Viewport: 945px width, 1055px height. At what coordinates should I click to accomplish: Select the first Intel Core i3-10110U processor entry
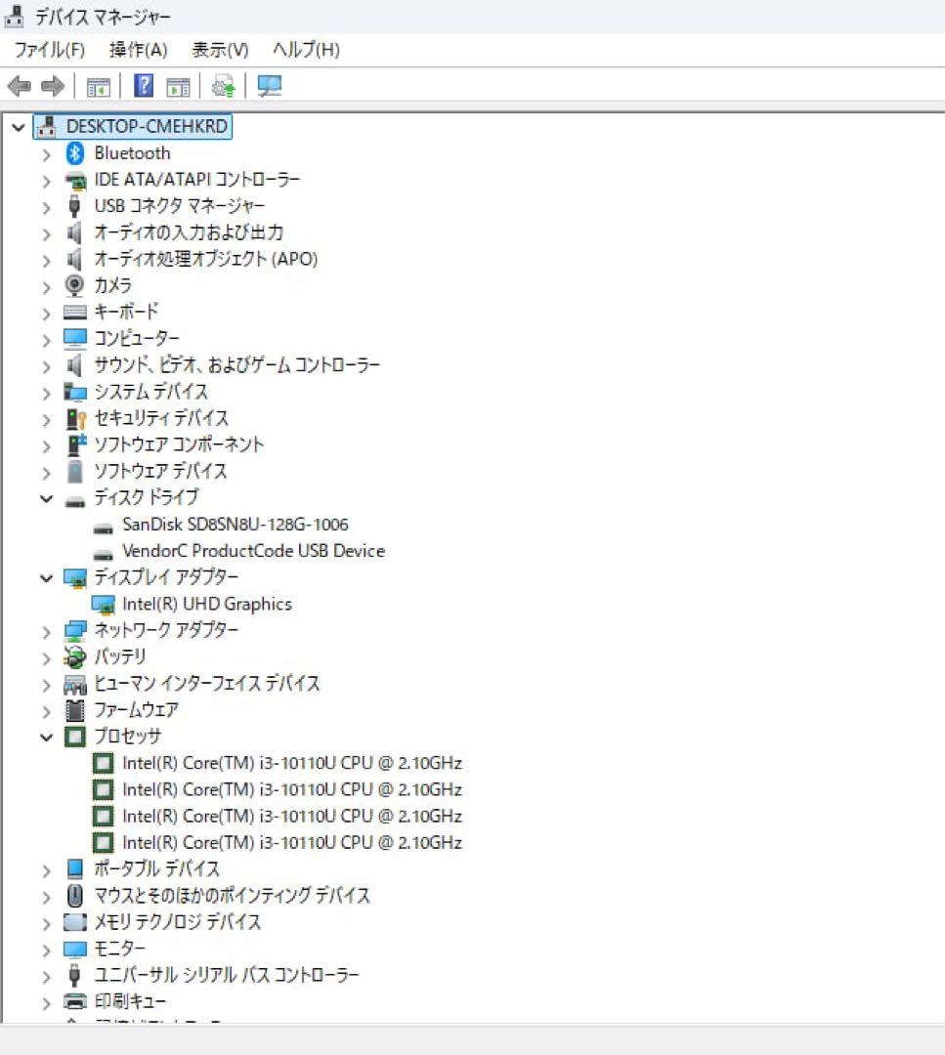[291, 763]
